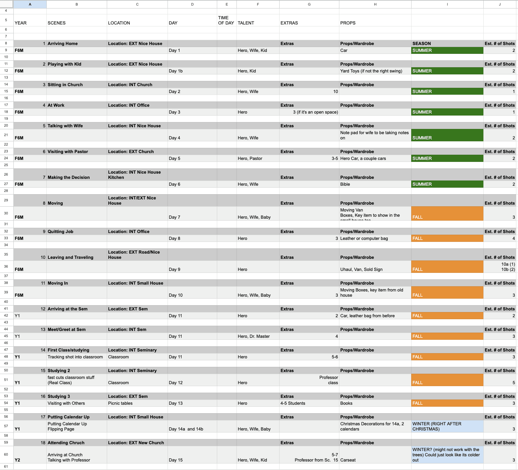
Task: Select the green SUMMER cell for Day 3
Action: pos(447,112)
